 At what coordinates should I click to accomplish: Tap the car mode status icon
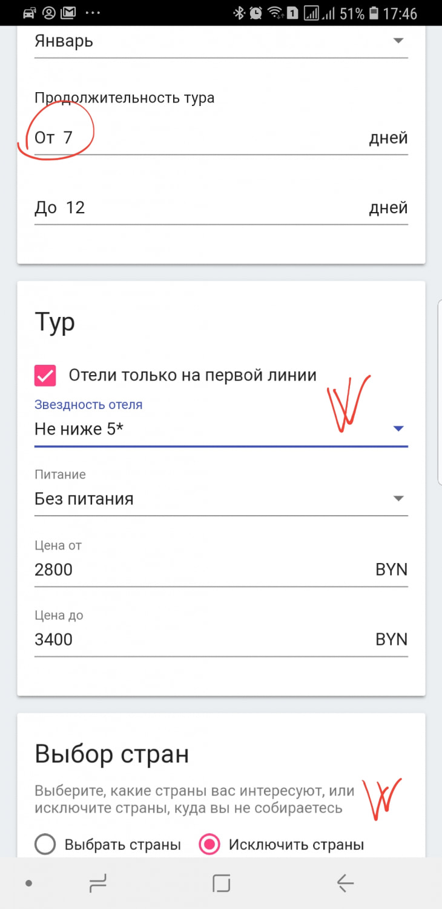coord(28,13)
